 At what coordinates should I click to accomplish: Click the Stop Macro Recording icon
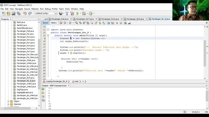click(x=121, y=23)
